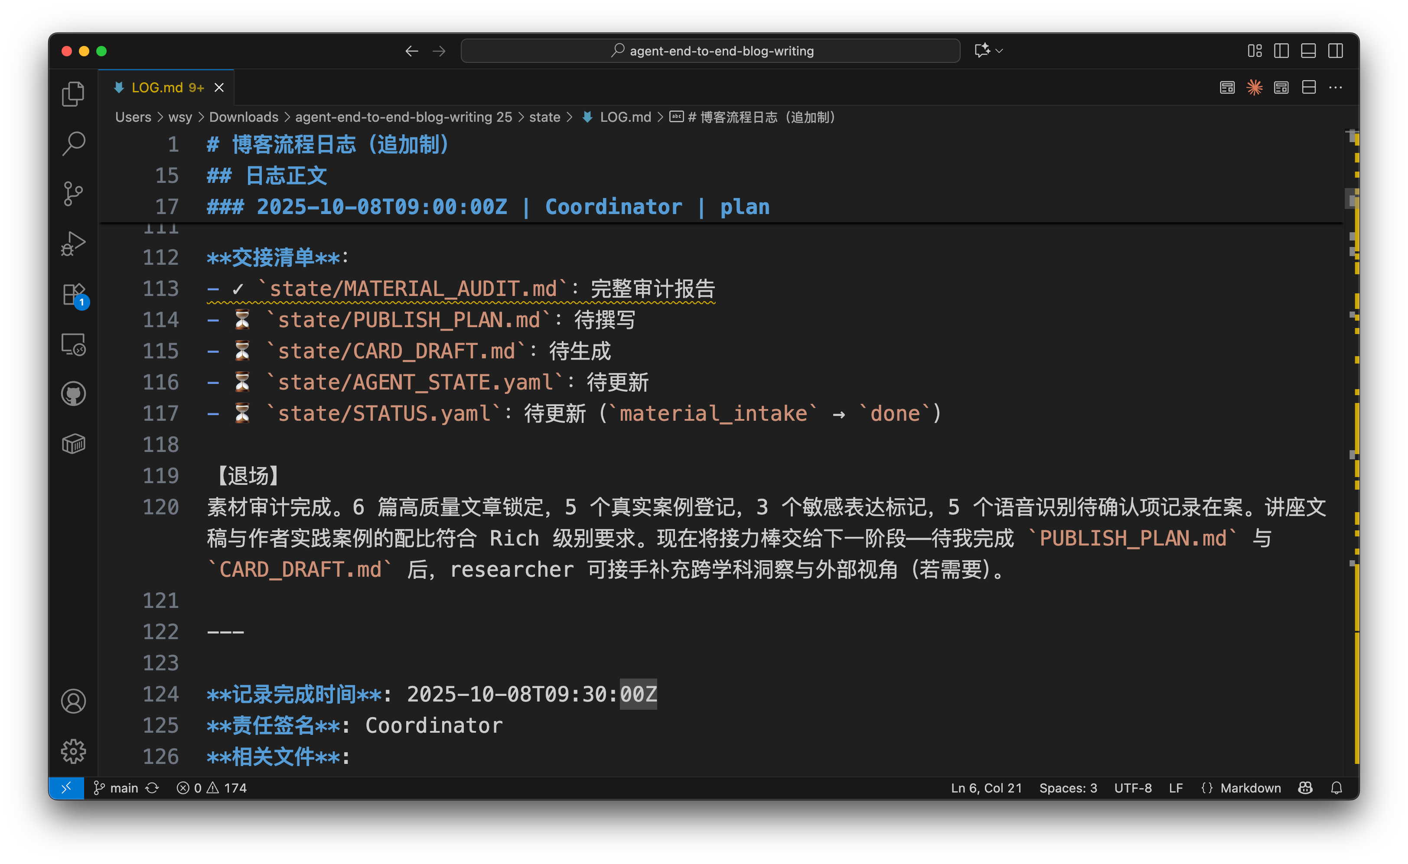Screen dimensions: 1408x864
Task: Open Markdown preview to the side
Action: coord(1227,87)
